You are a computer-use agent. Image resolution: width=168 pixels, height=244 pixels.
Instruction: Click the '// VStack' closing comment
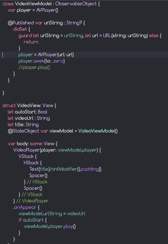click(x=32, y=195)
